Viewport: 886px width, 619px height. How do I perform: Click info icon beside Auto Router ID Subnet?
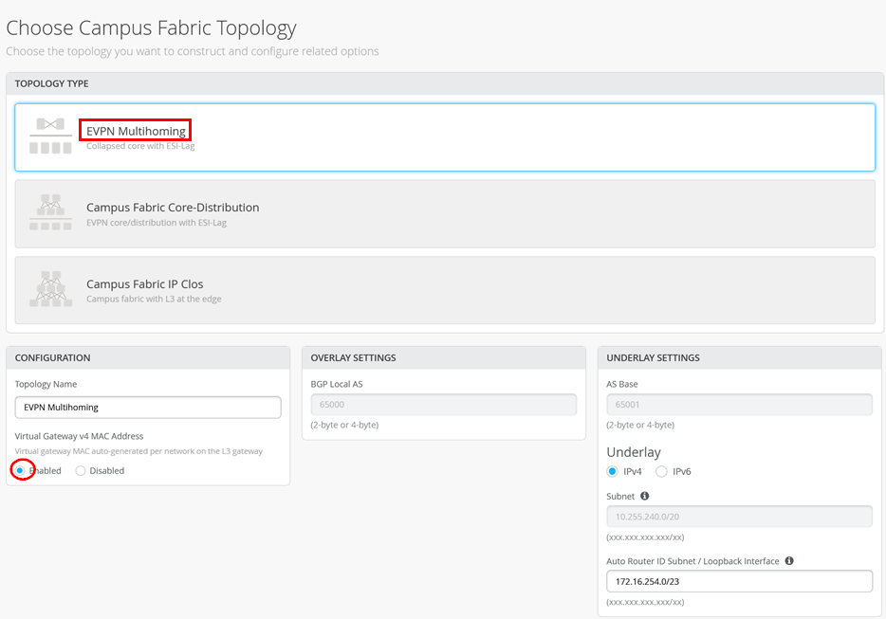pyautogui.click(x=788, y=561)
